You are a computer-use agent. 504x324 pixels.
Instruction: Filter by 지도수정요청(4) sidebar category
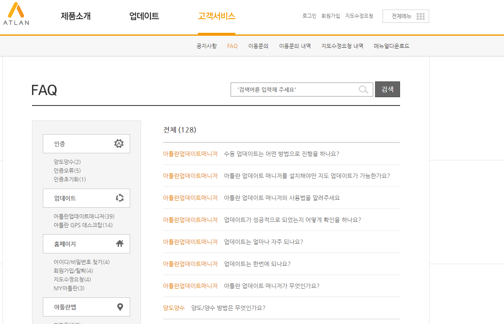72,279
